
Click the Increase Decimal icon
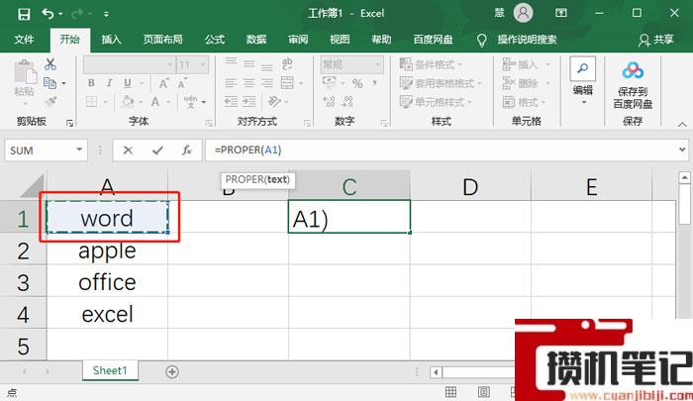point(329,102)
